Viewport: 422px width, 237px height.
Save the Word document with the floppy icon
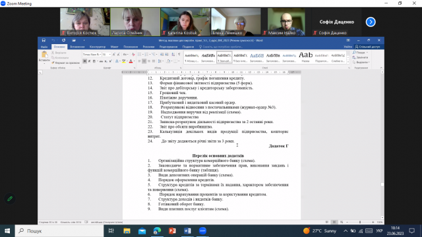(44, 40)
